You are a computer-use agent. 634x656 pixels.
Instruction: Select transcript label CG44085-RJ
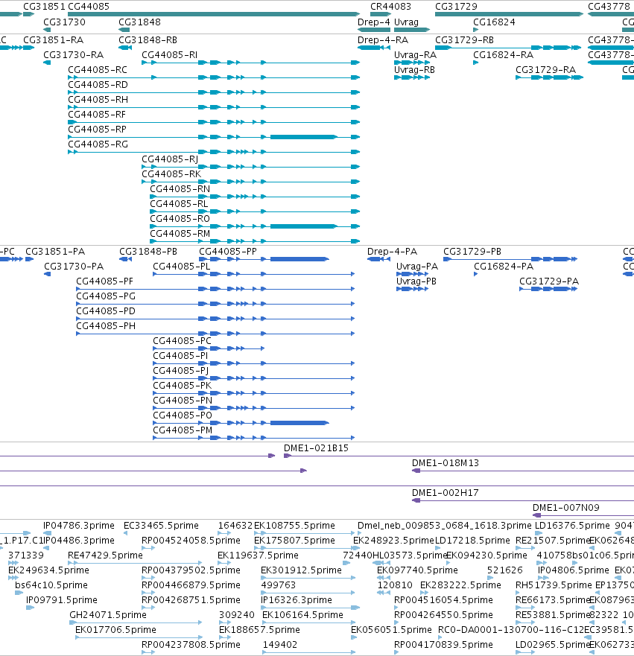point(170,159)
